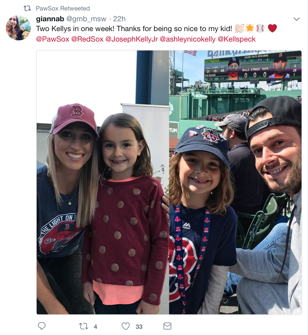Visit the @JosephKellyJr mention
Screen dimensions: 308x335
[132, 39]
